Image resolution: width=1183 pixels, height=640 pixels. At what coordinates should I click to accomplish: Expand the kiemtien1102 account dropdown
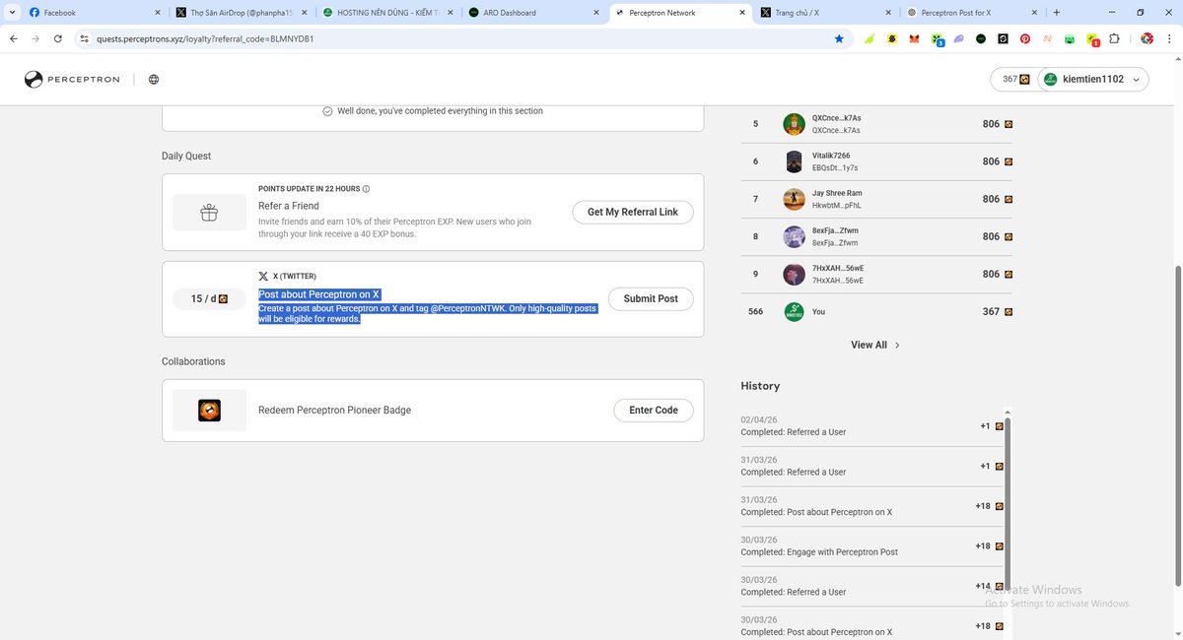coord(1093,79)
